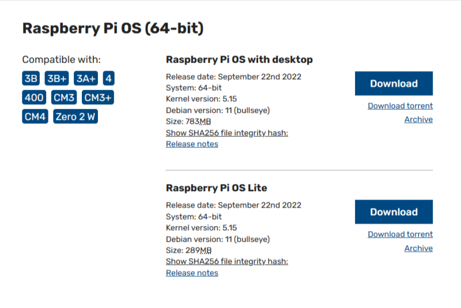Open Archive link for Lite version
The height and width of the screenshot is (308, 461).
pyautogui.click(x=418, y=248)
